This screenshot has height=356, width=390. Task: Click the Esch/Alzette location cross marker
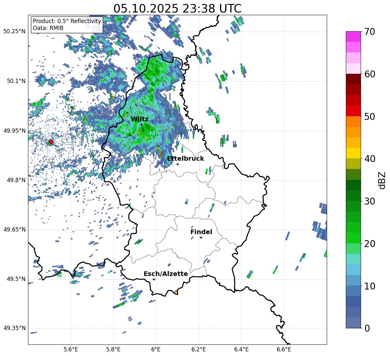[154, 279]
